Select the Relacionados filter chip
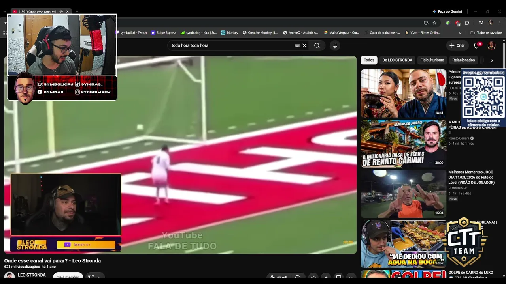Screen dimensions: 506x284 [463, 60]
